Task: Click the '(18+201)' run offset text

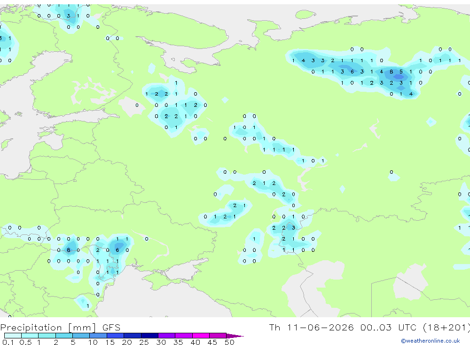Action: [x=446, y=327]
